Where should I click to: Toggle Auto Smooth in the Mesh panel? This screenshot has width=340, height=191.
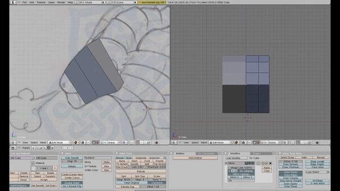coord(72,158)
